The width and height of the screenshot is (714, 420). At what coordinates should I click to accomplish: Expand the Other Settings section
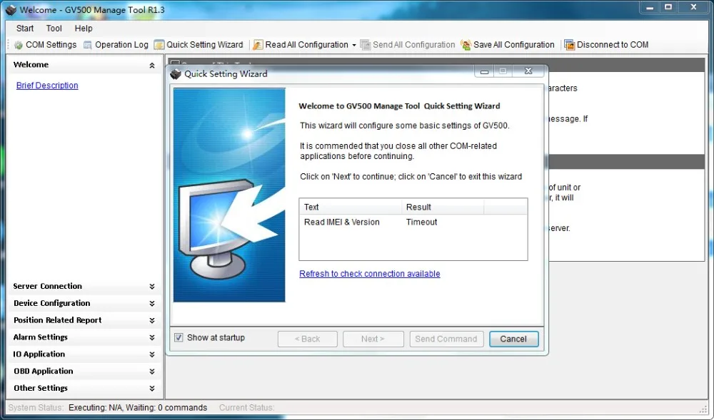(x=151, y=389)
